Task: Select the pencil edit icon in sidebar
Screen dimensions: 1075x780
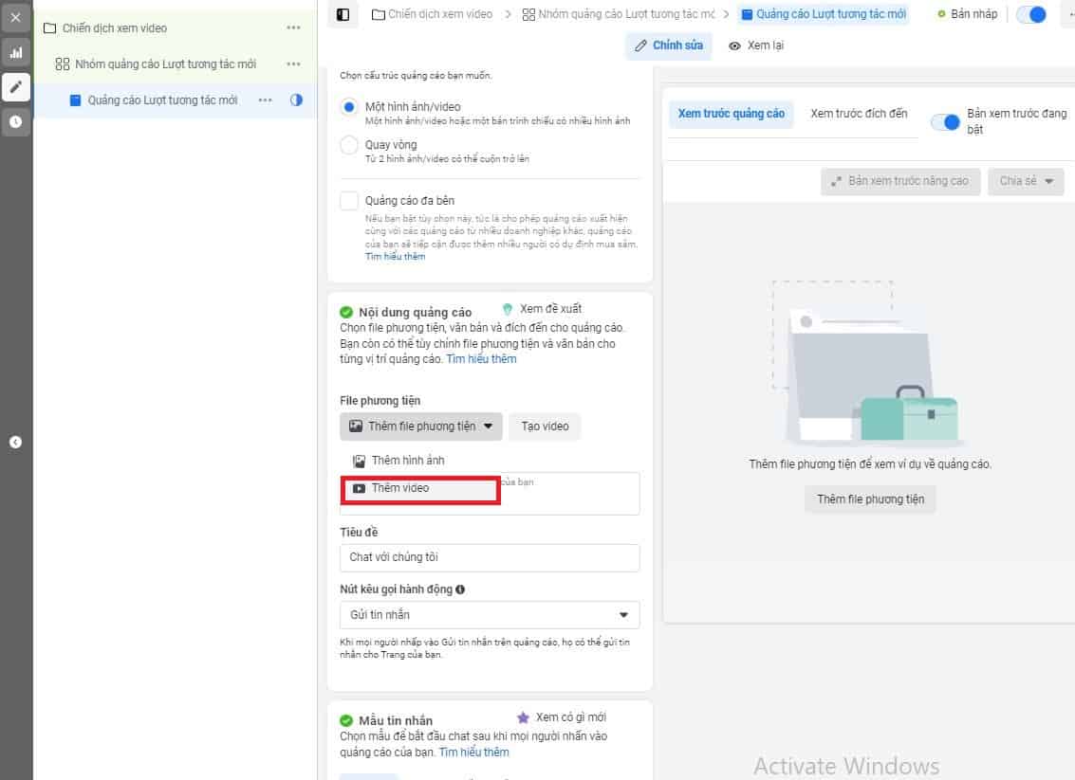Action: point(15,87)
